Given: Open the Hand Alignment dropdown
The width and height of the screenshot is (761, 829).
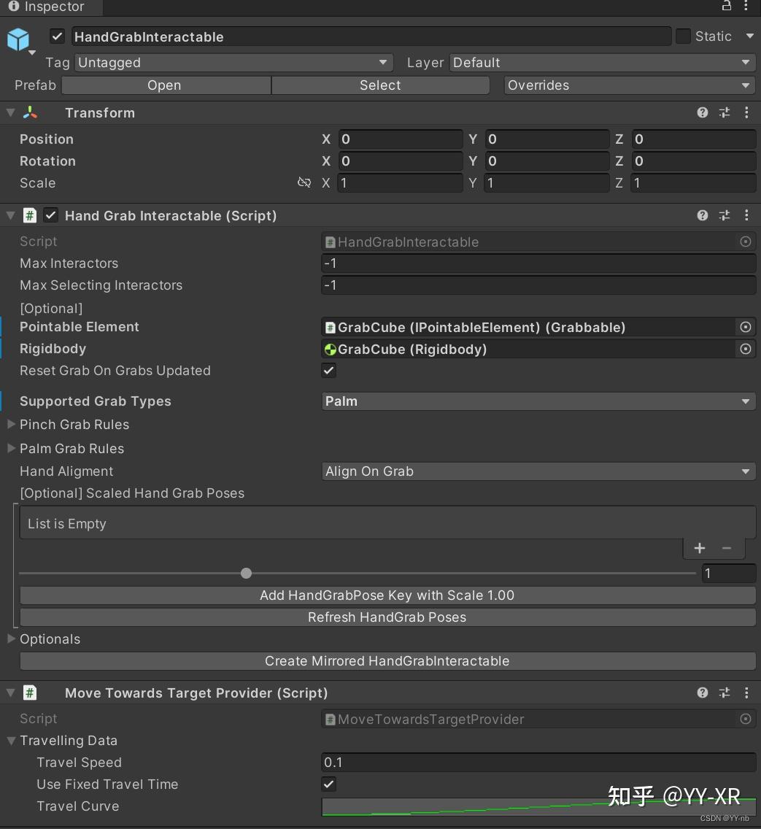Looking at the screenshot, I should coord(538,471).
